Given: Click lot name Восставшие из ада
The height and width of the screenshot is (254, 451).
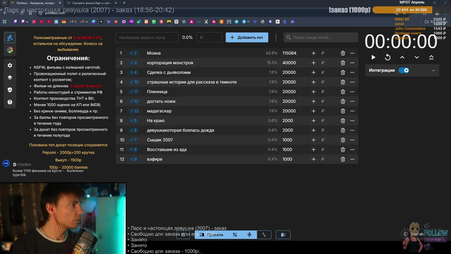Looking at the screenshot, I should (x=167, y=150).
